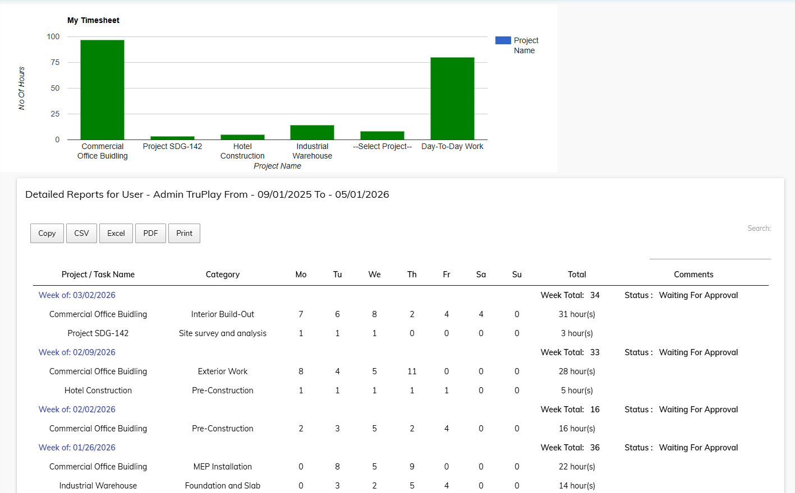Image resolution: width=795 pixels, height=493 pixels.
Task: Export report as CSV
Action: coord(81,233)
